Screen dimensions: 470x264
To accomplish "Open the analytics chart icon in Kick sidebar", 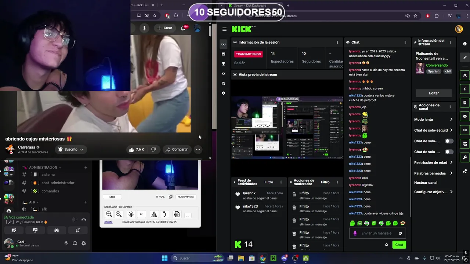I will coord(223,54).
